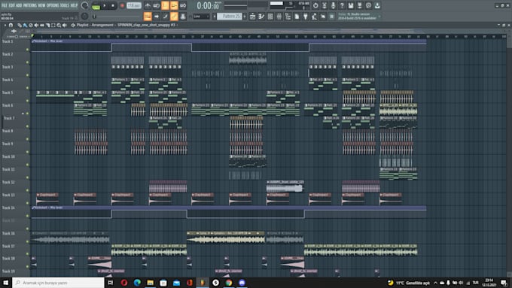
Task: Open the TOOLS menu
Action: [x=64, y=5]
